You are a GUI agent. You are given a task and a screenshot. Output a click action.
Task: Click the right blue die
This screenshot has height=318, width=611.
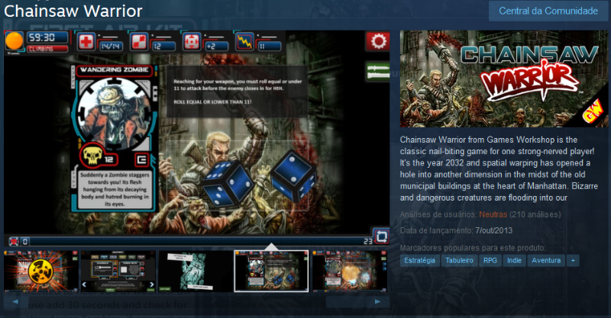(x=293, y=175)
